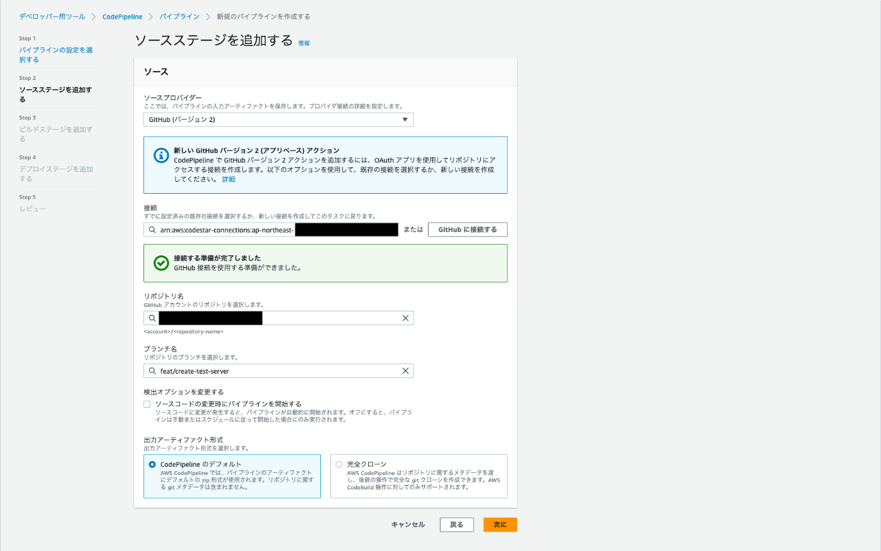
Task: Click the ブランチ名 feat/create-test-server field
Action: (278, 371)
